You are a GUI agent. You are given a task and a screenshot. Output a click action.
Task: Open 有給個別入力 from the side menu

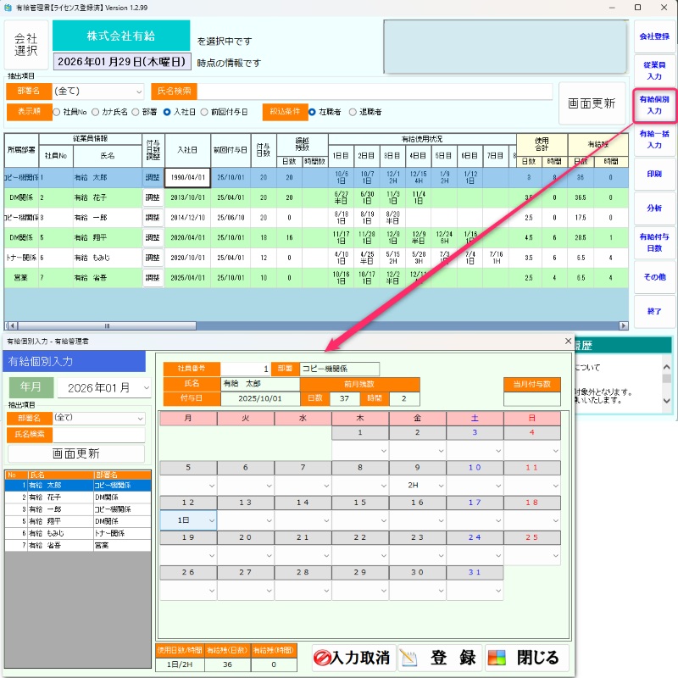[x=653, y=105]
